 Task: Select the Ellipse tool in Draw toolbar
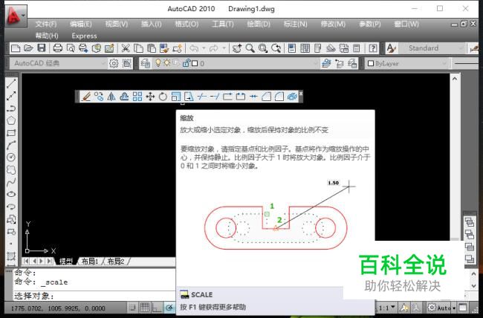pos(11,194)
